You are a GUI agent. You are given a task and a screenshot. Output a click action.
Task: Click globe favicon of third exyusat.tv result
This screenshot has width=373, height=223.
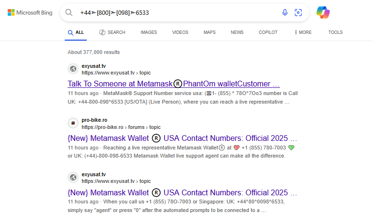coord(73,177)
